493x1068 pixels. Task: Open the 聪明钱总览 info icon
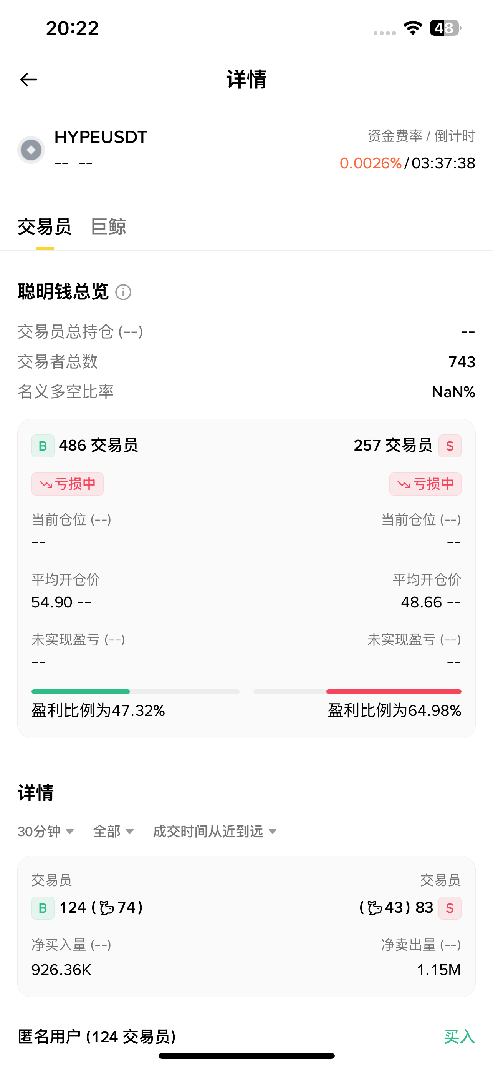123,292
